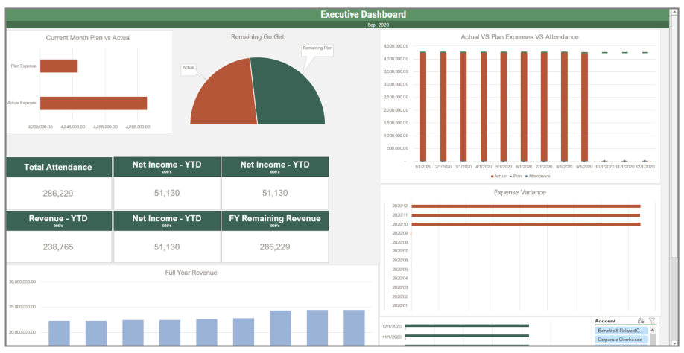This screenshot has height=353, width=684.
Task: Clear the Account slicer filter
Action: point(652,320)
